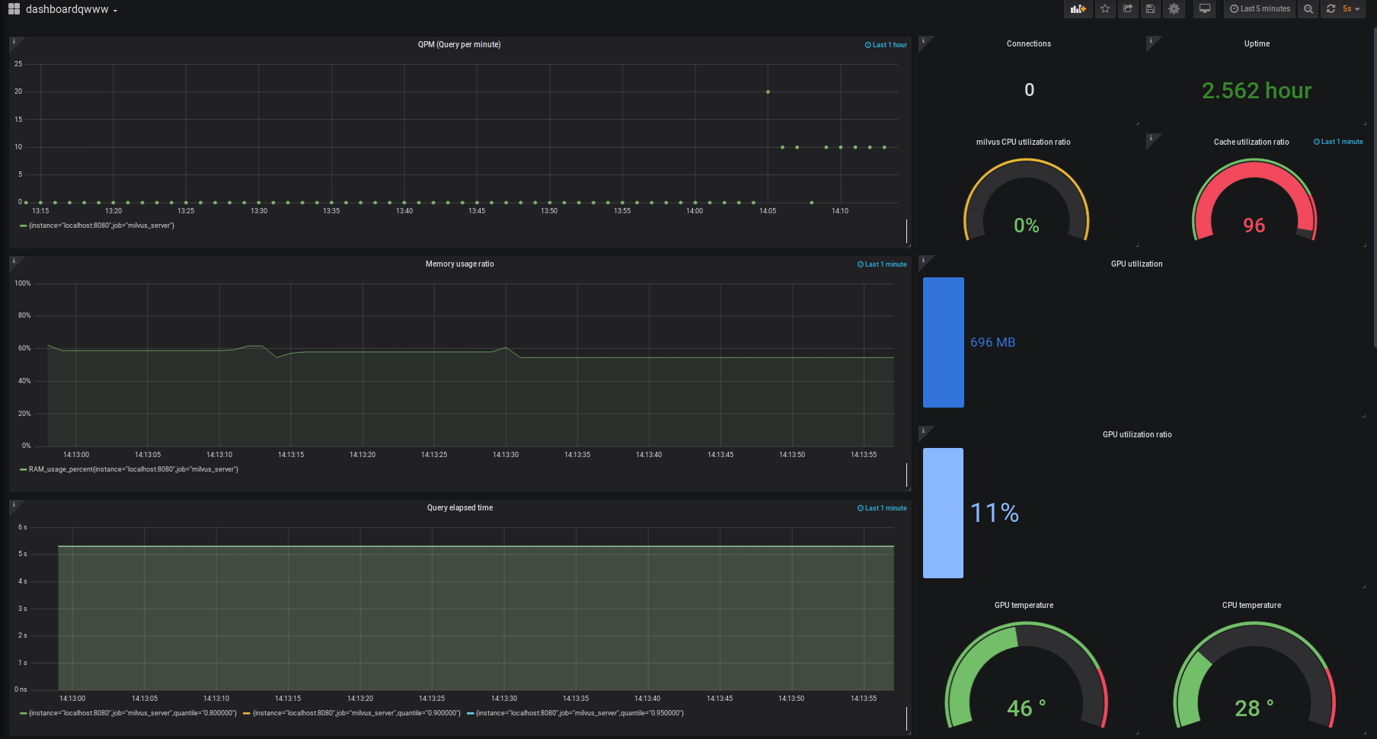Screen dimensions: 1377x739
Task: Open milvus CPU utilization ratio panel menu
Action: point(1023,142)
